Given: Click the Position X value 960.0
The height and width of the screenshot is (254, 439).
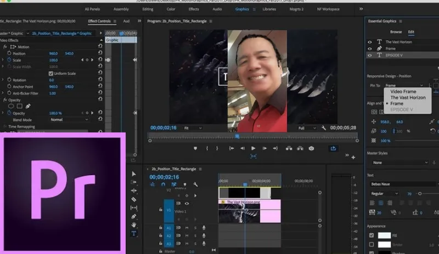Looking at the screenshot, I should (53, 53).
